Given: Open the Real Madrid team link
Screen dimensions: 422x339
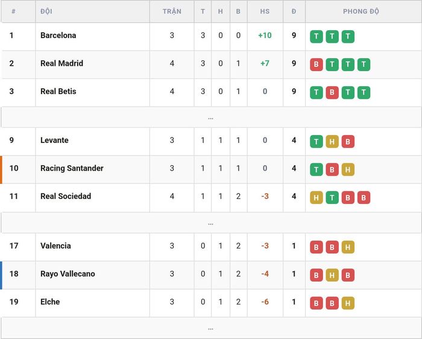Looking at the screenshot, I should (x=61, y=63).
